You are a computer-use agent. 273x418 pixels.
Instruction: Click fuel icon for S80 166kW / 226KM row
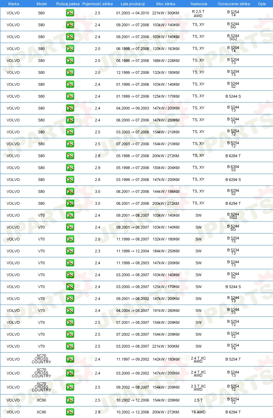coord(70,61)
